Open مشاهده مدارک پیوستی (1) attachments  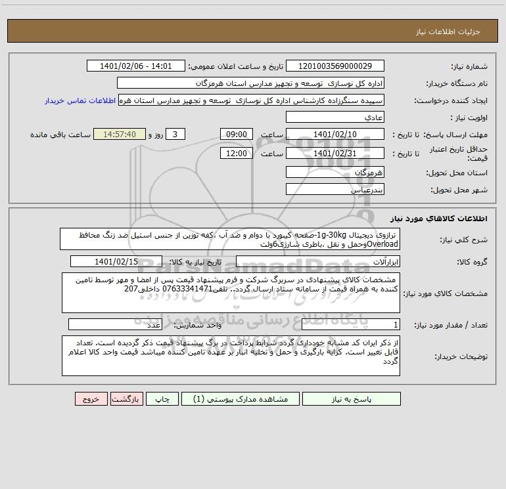tap(241, 399)
